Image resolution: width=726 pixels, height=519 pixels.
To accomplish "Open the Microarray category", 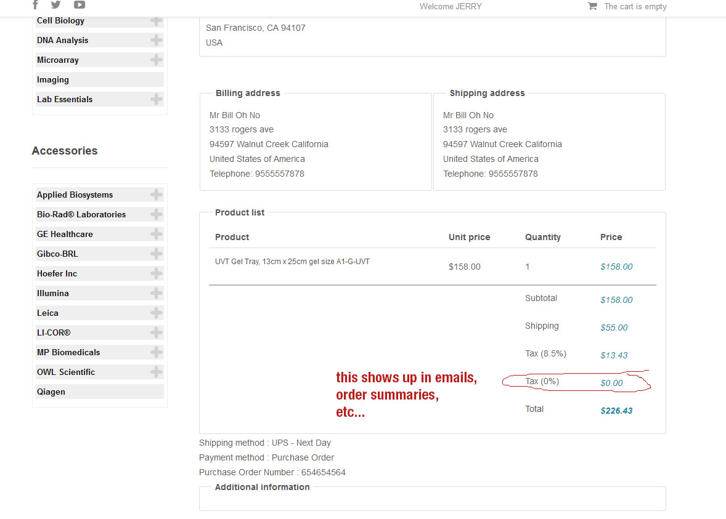I will point(58,60).
